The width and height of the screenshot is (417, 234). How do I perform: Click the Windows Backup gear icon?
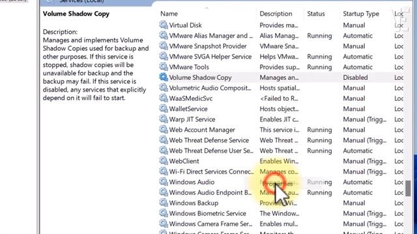tap(164, 203)
